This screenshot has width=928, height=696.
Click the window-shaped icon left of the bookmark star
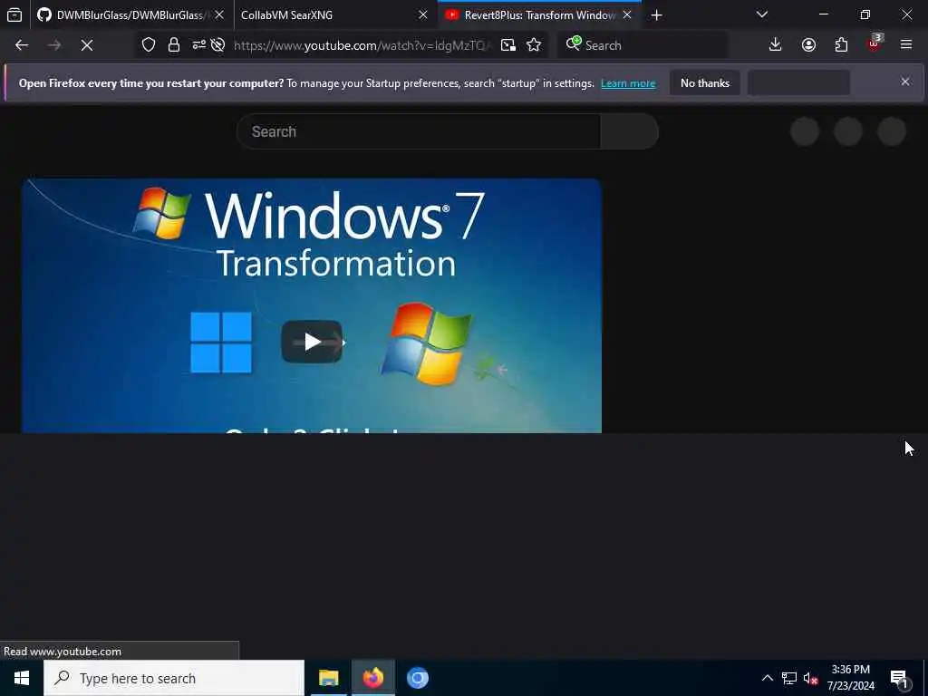[507, 45]
